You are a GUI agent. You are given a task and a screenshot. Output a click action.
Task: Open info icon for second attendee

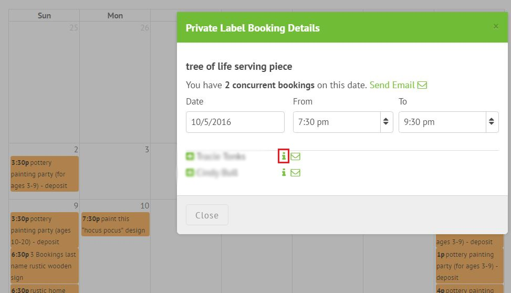coord(284,172)
